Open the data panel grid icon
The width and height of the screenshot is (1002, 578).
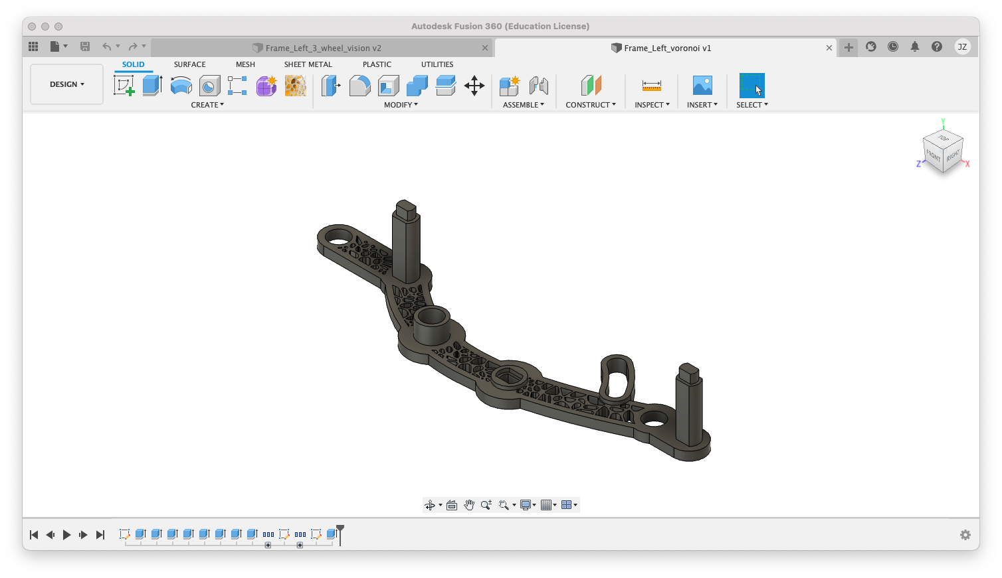[33, 46]
